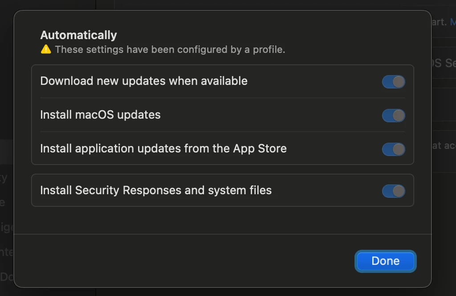The width and height of the screenshot is (456, 296).
Task: Open the partially visible blue link at top right
Action: click(x=453, y=22)
